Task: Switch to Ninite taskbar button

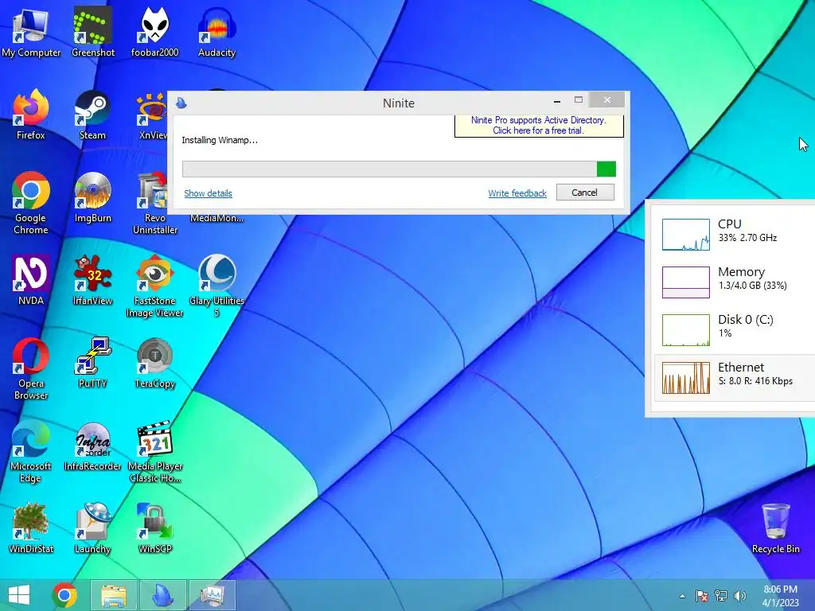Action: pos(162,595)
